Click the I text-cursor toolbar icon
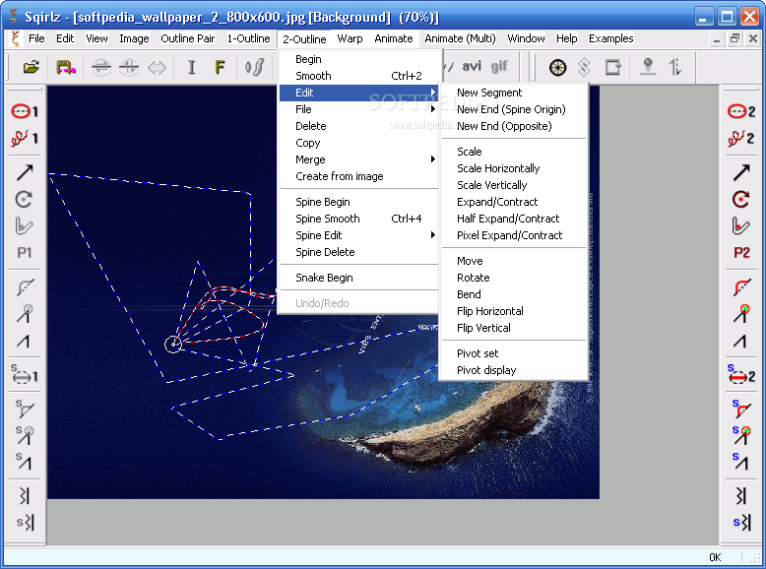The width and height of the screenshot is (766, 569). (191, 67)
